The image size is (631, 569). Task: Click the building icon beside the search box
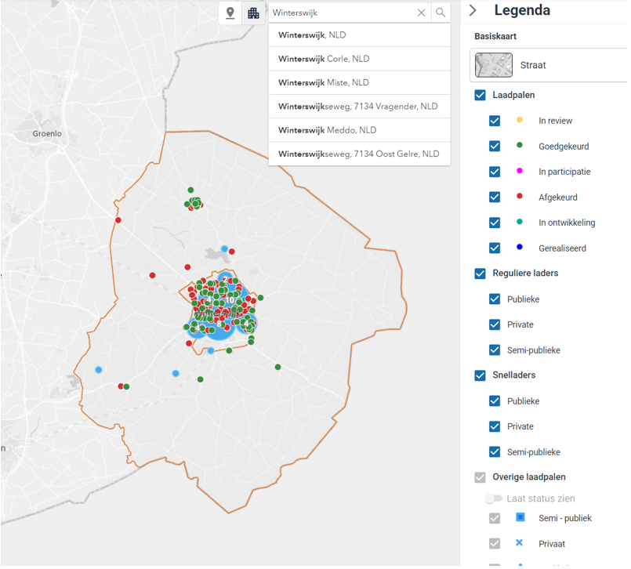click(x=253, y=13)
